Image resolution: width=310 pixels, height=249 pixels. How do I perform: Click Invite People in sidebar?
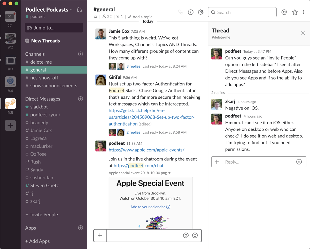[x=42, y=215]
